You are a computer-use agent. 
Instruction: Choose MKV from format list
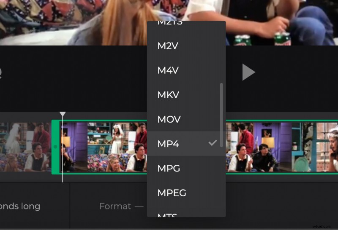[x=186, y=95]
